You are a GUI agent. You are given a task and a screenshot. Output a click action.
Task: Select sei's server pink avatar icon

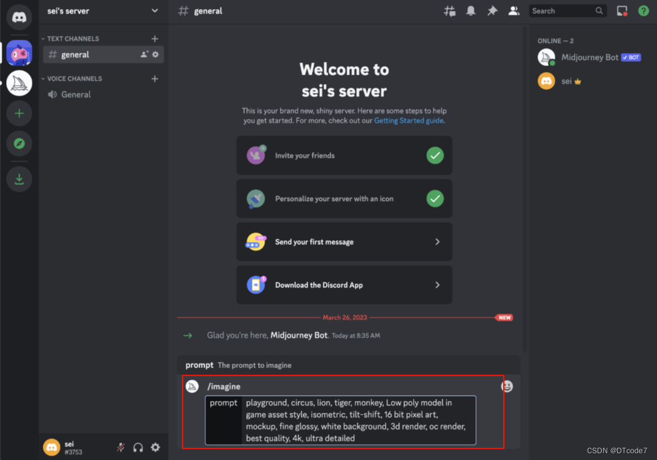point(19,53)
